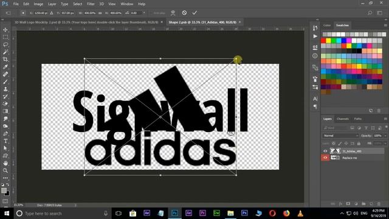Select the Path Selection tool

coord(5,148)
